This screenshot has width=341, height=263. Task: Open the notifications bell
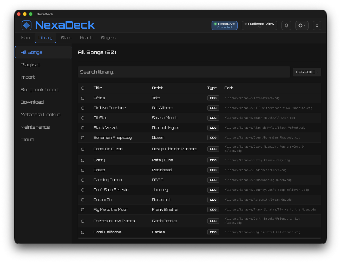pos(286,25)
